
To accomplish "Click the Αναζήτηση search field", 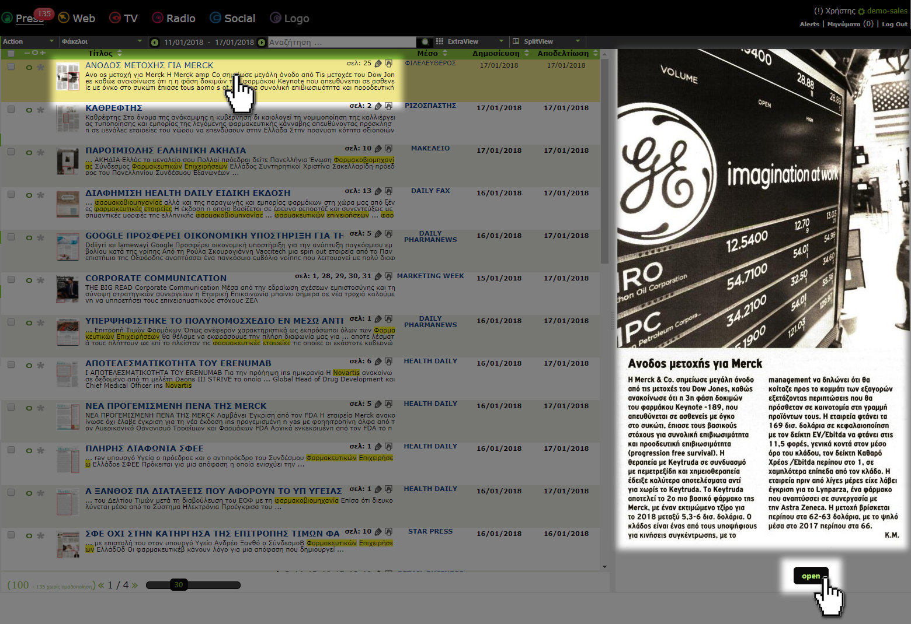I will pyautogui.click(x=342, y=42).
